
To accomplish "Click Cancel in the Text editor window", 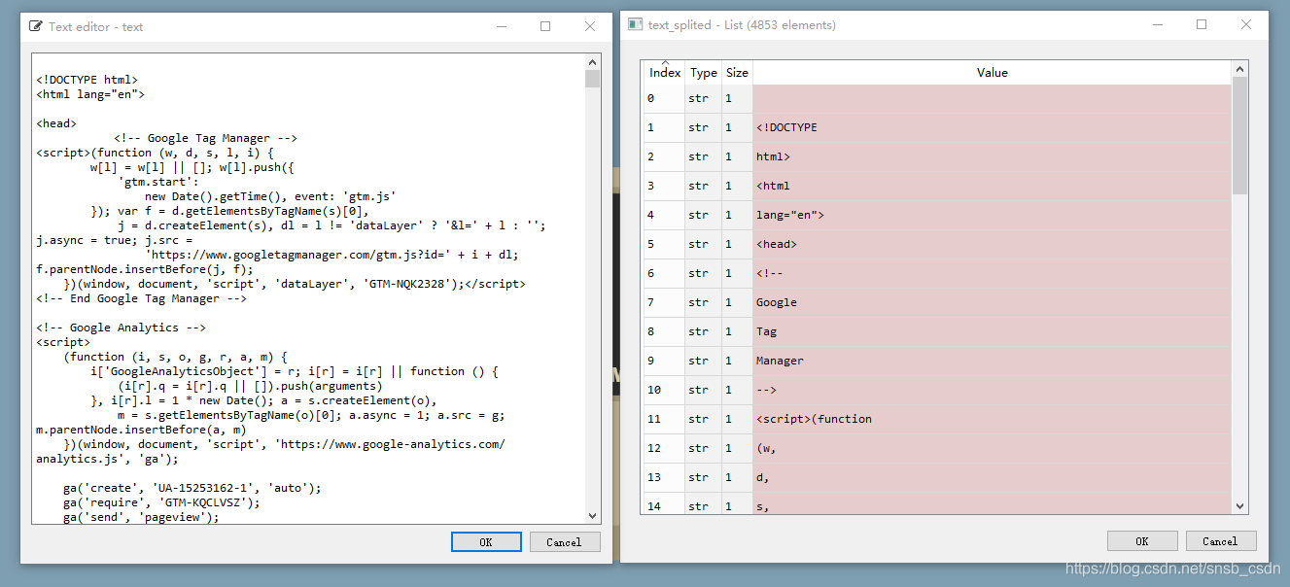I will 564,542.
